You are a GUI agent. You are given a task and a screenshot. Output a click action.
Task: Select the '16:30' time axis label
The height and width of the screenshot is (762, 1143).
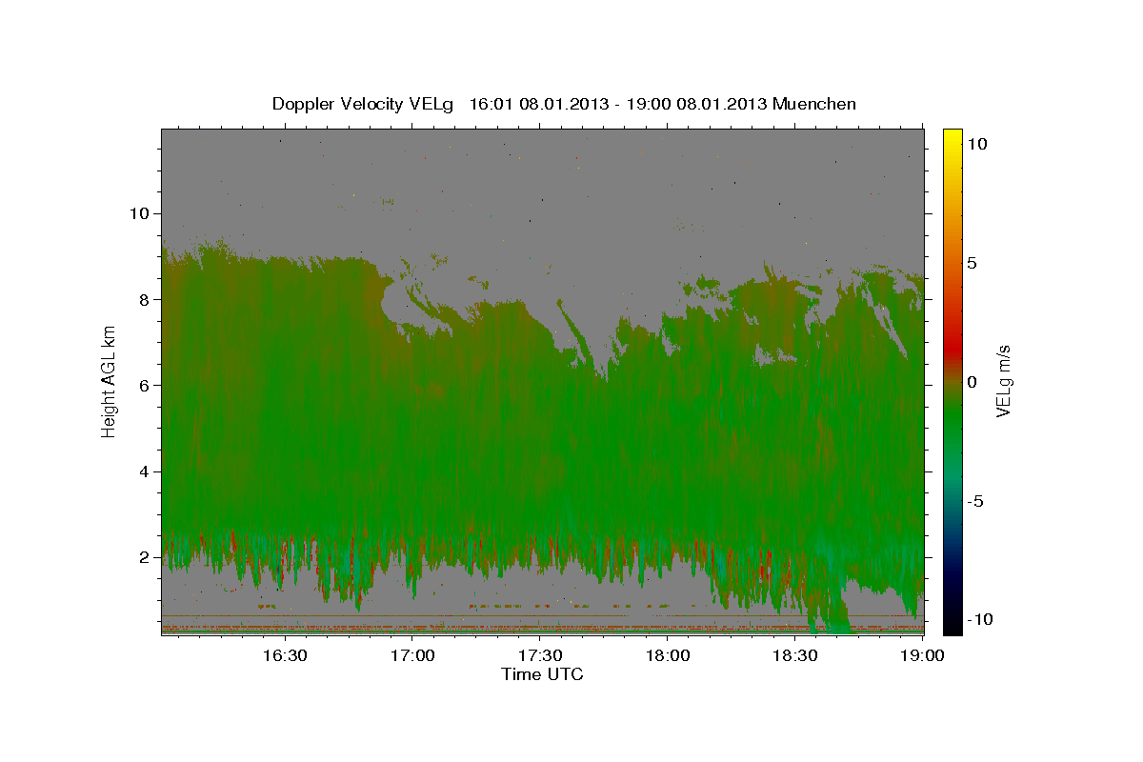[284, 655]
